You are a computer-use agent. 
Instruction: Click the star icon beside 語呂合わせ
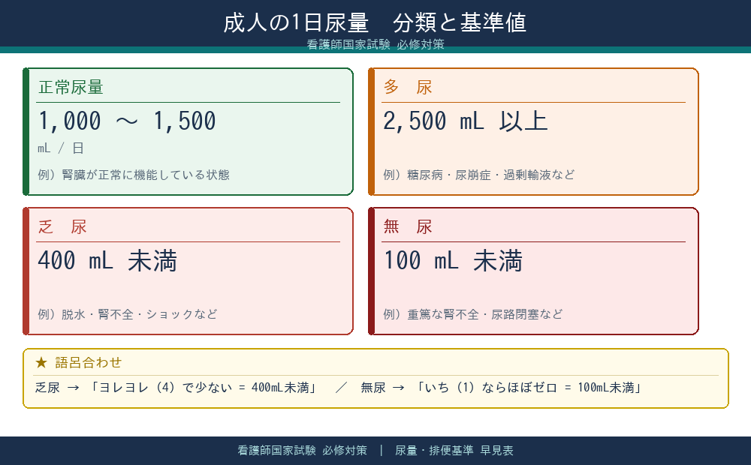[x=41, y=363]
